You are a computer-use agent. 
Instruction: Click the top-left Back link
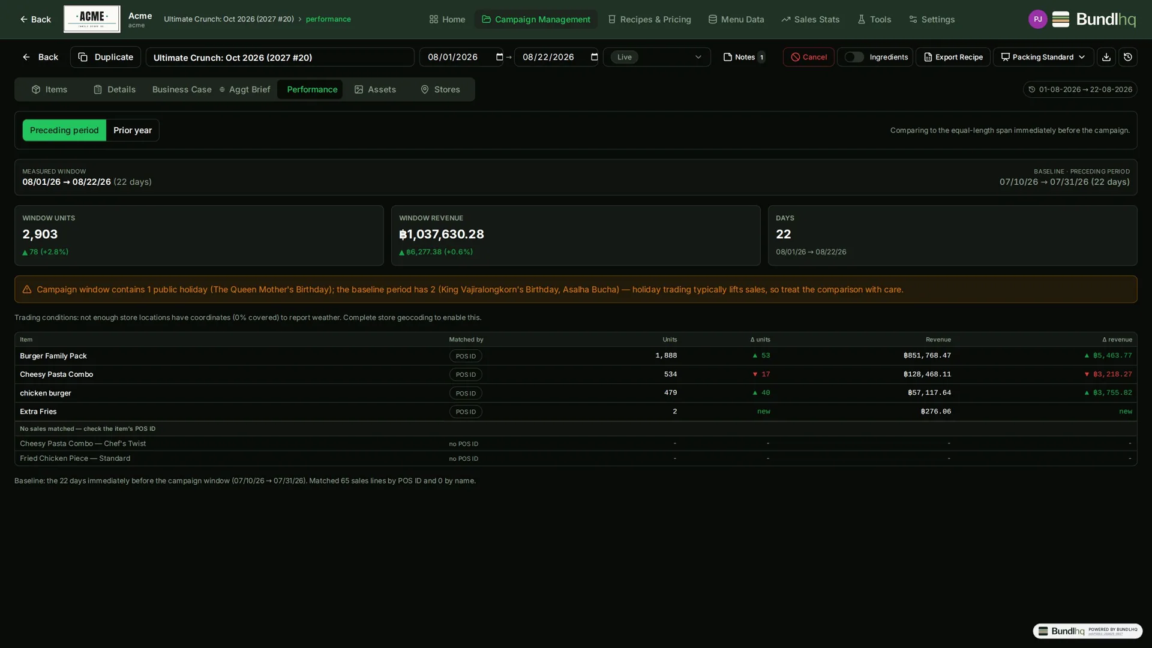35,19
